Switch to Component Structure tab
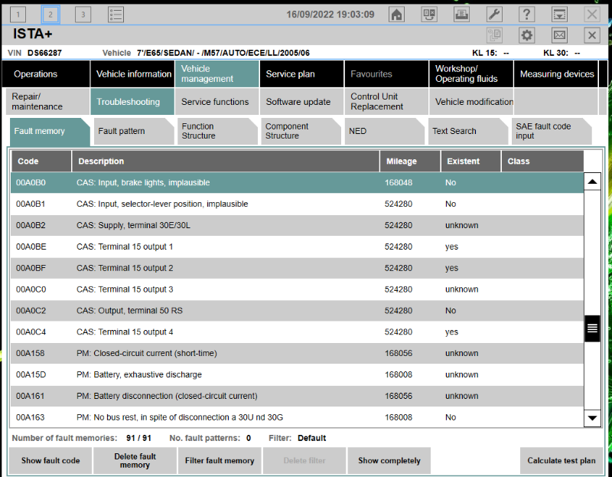Viewport: 612px width, 477px height. tap(301, 131)
